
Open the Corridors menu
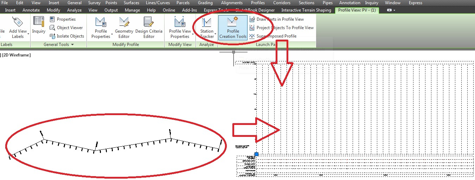coord(282,3)
